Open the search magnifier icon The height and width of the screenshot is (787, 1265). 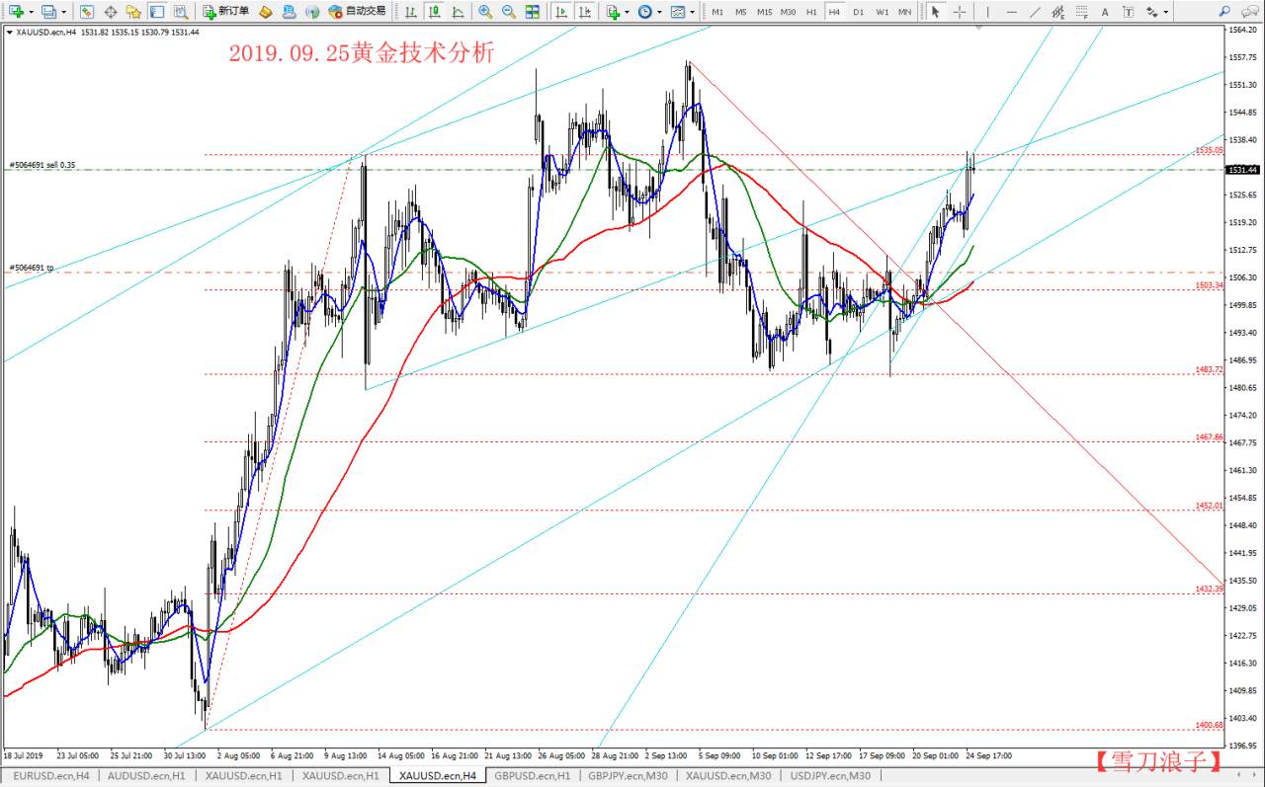1224,12
